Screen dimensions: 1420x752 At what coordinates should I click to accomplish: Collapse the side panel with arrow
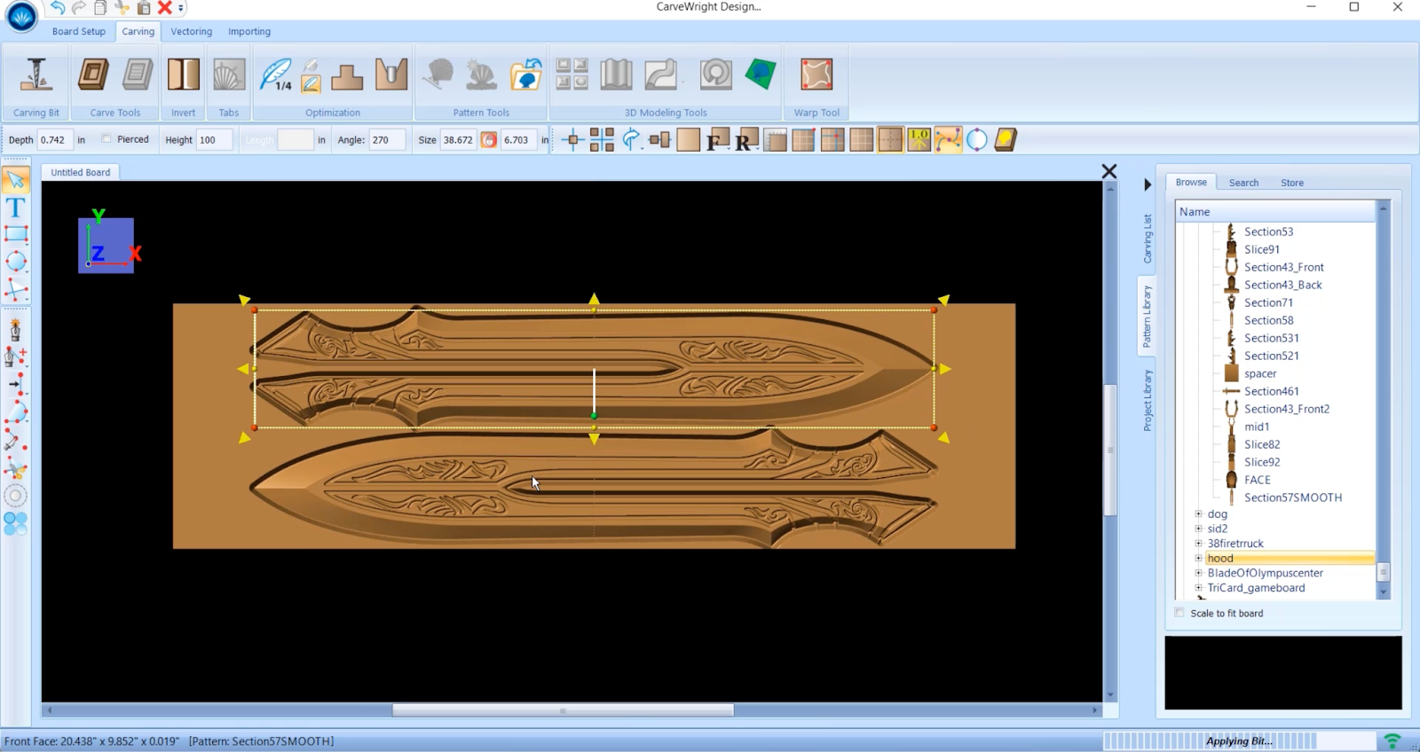(x=1147, y=184)
